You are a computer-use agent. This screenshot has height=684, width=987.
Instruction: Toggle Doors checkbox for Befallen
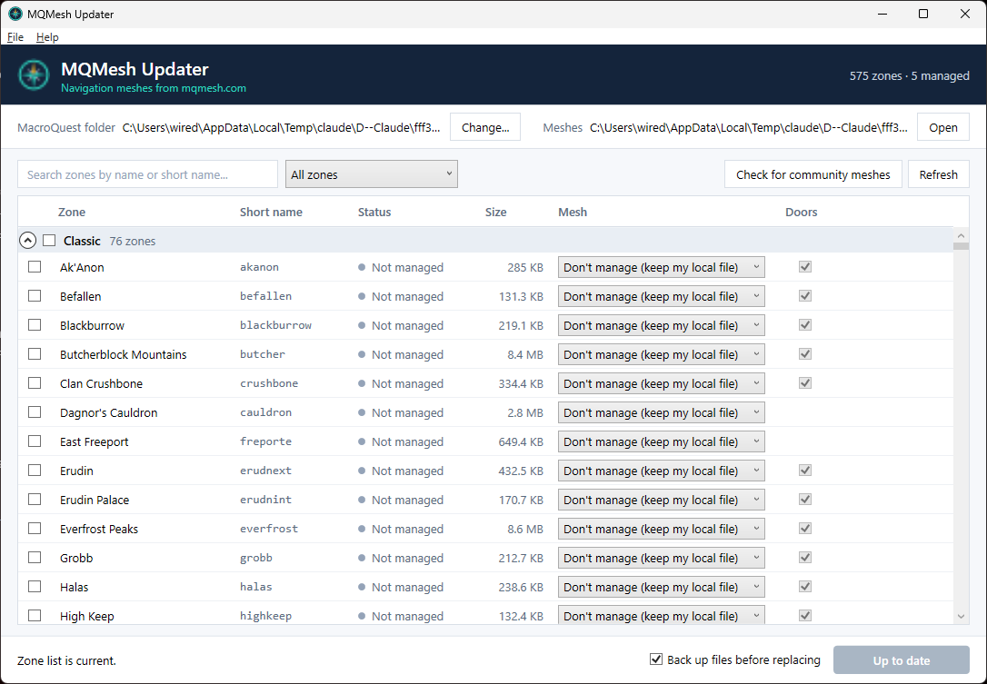(x=805, y=296)
